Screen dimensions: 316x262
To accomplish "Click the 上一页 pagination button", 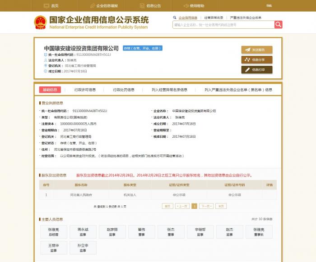I will [x=182, y=206].
